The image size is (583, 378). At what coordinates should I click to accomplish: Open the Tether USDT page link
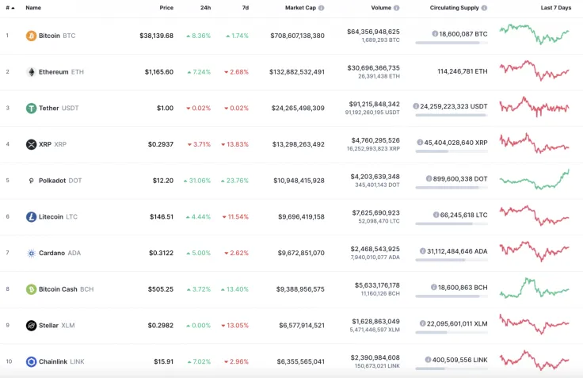click(59, 109)
